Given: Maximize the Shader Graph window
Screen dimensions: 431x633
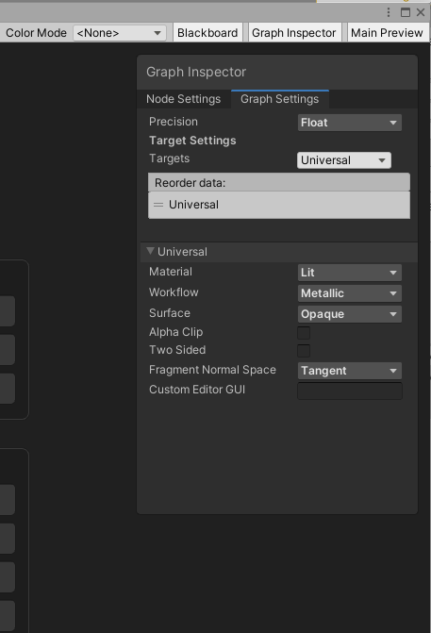Looking at the screenshot, I should (x=406, y=12).
